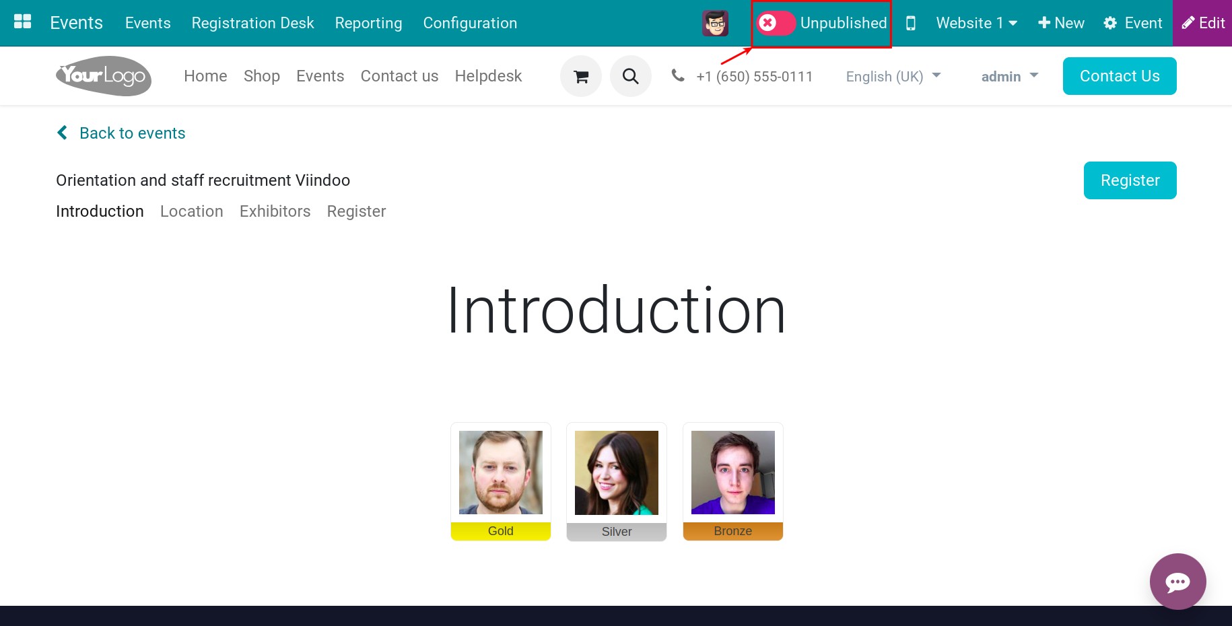Viewport: 1232px width, 626px height.
Task: Open the Events app title
Action: [x=76, y=23]
